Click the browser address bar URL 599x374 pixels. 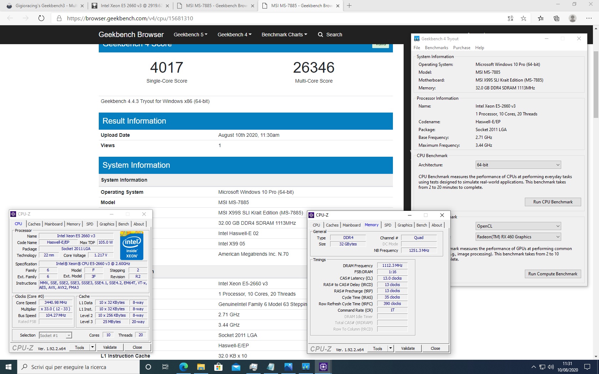pyautogui.click(x=130, y=18)
